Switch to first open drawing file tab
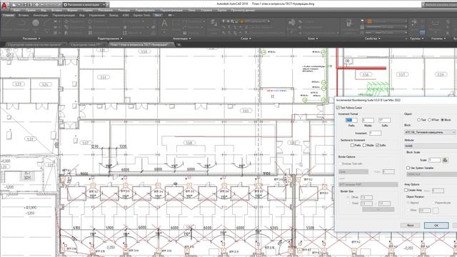 (35, 44)
